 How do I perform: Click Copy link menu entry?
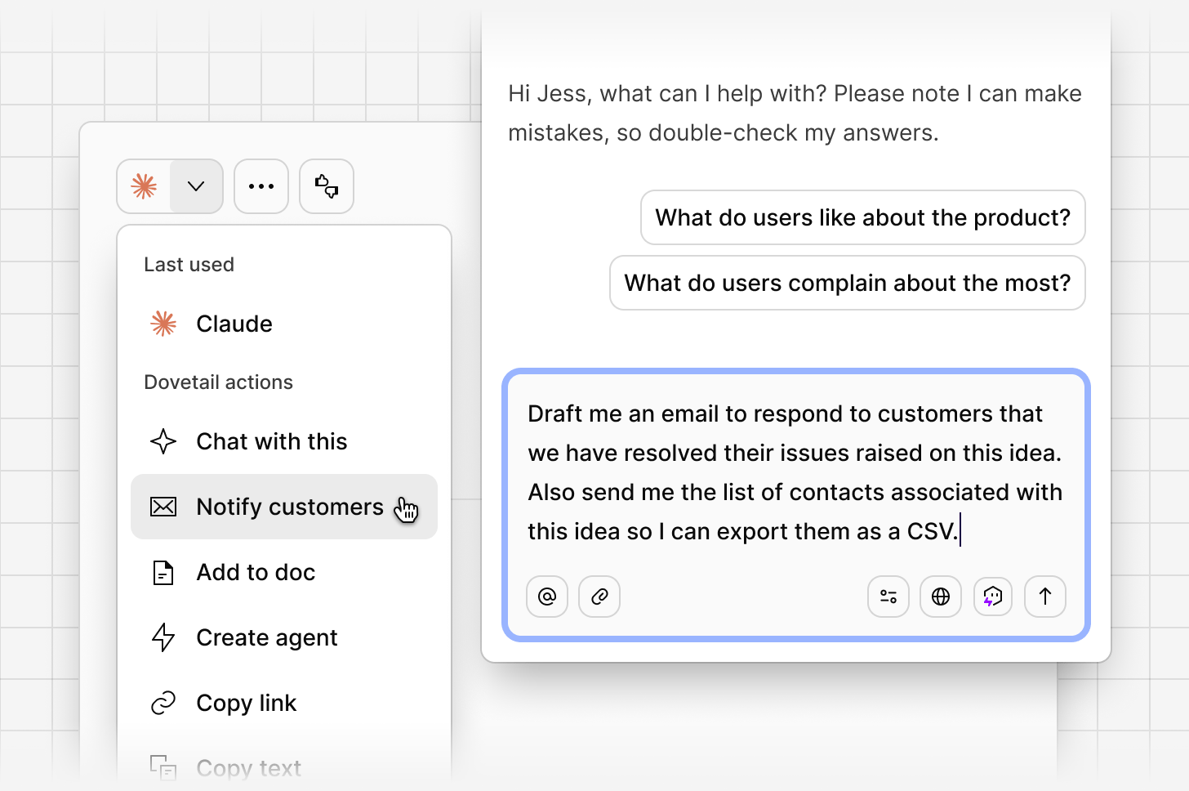(x=284, y=703)
